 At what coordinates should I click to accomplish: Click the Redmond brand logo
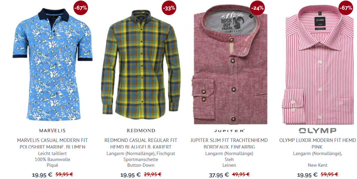pos(141,130)
